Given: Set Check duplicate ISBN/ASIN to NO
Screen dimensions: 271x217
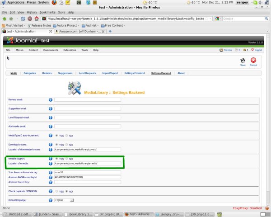Looking at the screenshot, I should click(x=66, y=191).
